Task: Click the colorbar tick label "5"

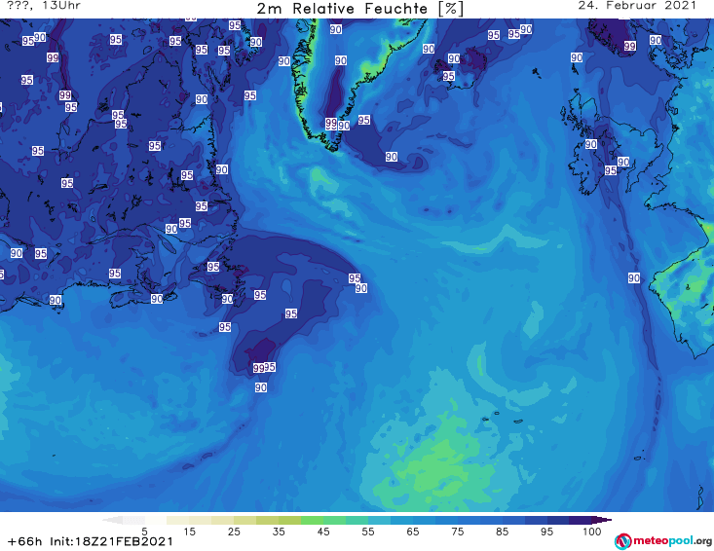Action: (x=144, y=532)
